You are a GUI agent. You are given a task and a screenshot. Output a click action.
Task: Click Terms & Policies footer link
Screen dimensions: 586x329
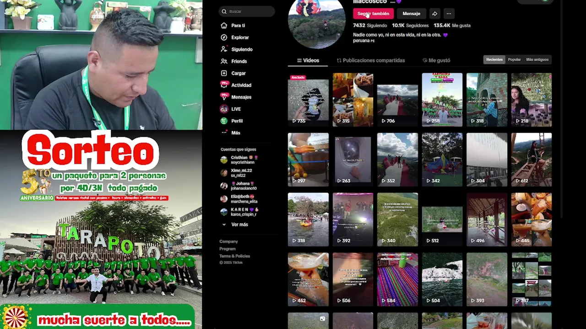click(234, 256)
